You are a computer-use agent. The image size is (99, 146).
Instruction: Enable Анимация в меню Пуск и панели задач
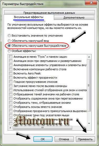pos(11,57)
